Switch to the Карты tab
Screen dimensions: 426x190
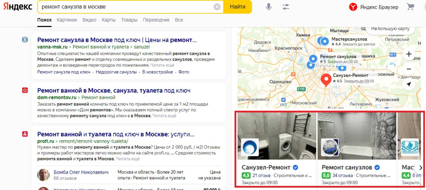point(109,20)
